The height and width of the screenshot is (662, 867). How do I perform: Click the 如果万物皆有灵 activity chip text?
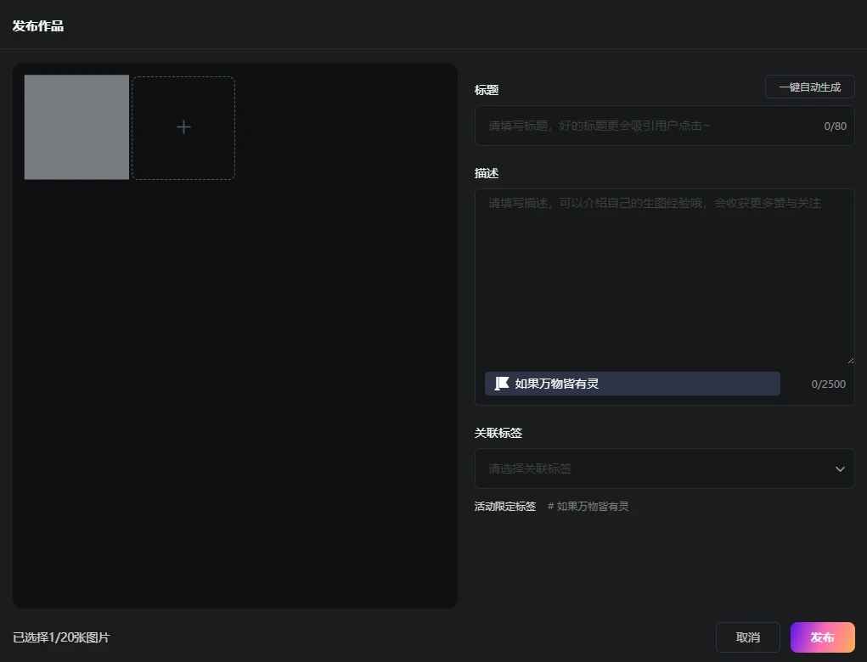[x=556, y=384]
